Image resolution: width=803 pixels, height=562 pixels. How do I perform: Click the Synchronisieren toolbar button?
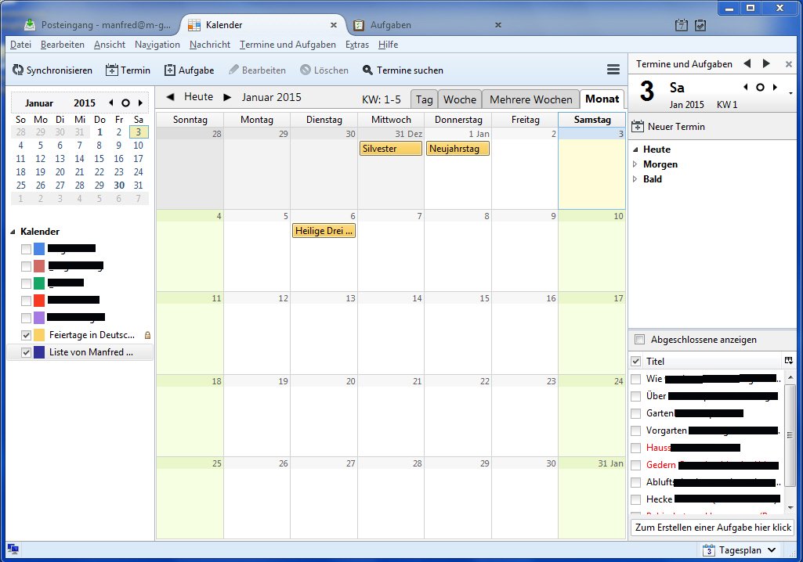point(52,70)
